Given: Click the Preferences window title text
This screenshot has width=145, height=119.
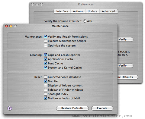Looking at the screenshot, I should tap(86, 5).
